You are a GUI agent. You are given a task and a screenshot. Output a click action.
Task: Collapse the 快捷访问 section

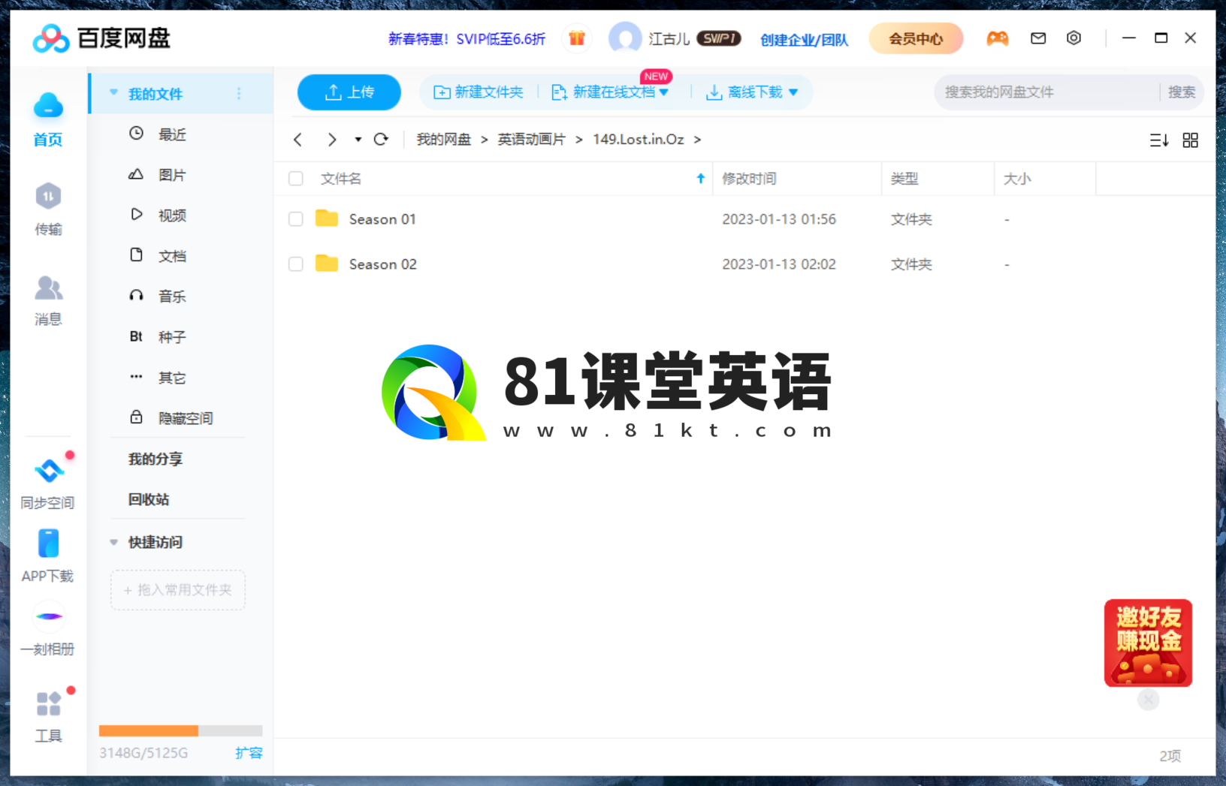[113, 542]
